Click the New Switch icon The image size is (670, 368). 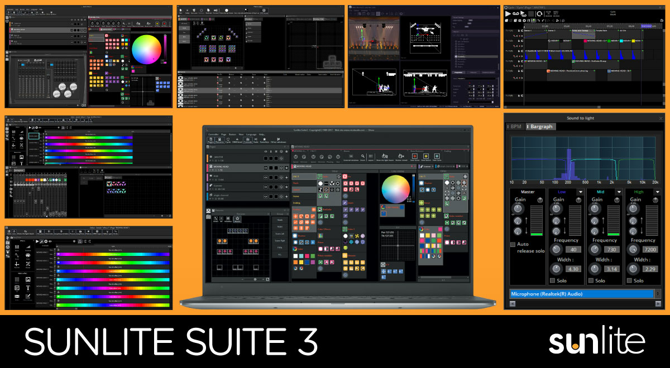tap(425, 157)
